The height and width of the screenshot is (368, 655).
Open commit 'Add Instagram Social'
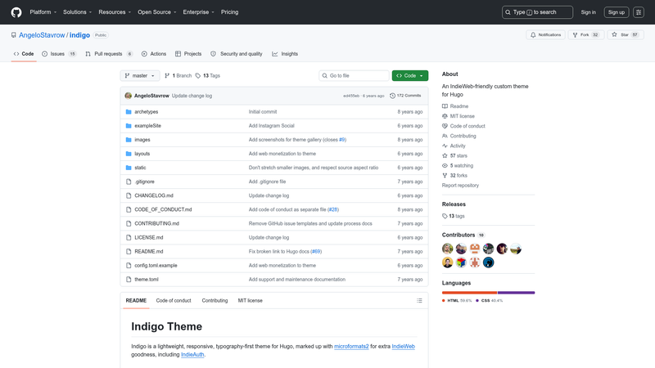(x=272, y=126)
